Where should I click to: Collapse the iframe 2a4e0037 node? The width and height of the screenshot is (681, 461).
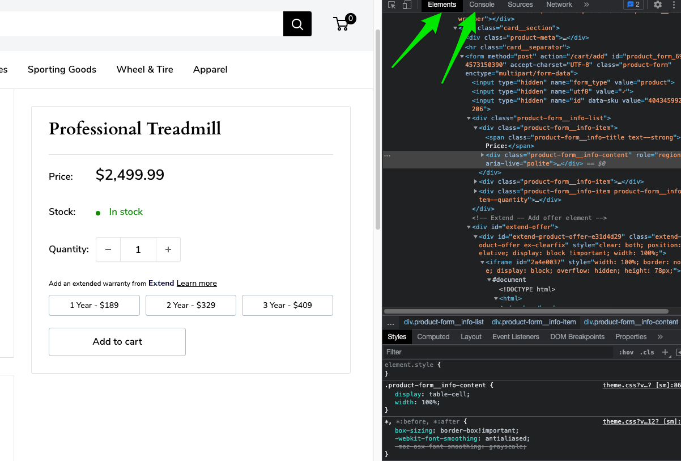click(482, 262)
